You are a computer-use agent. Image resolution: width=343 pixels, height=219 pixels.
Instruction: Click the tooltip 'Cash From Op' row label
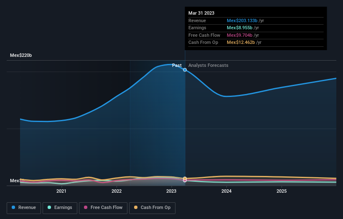pyautogui.click(x=203, y=43)
